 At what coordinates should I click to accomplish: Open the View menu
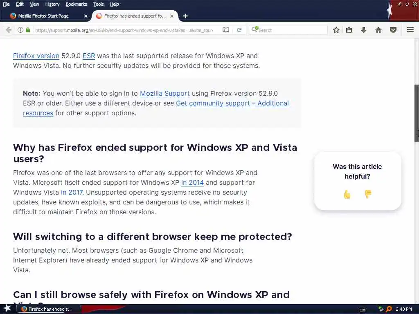click(34, 4)
